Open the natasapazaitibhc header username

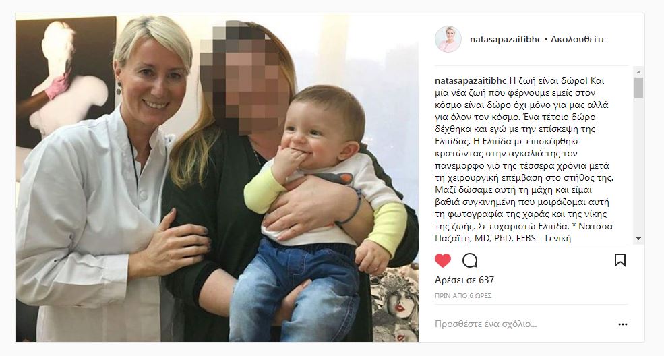pyautogui.click(x=506, y=39)
